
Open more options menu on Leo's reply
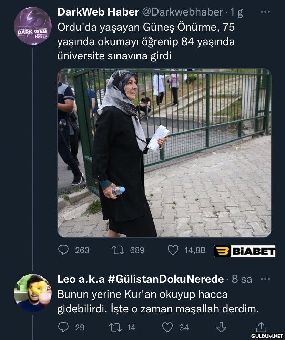click(265, 279)
